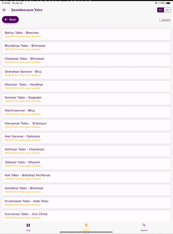Image resolution: width=173 pixels, height=234 pixels.
Task: Choose Hamirsarovar - Bhuj
Action: pyautogui.click(x=86, y=112)
